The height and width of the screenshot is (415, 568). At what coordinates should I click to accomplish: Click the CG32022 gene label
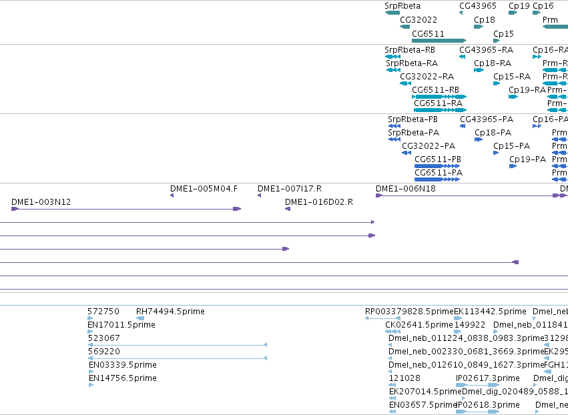click(x=418, y=20)
